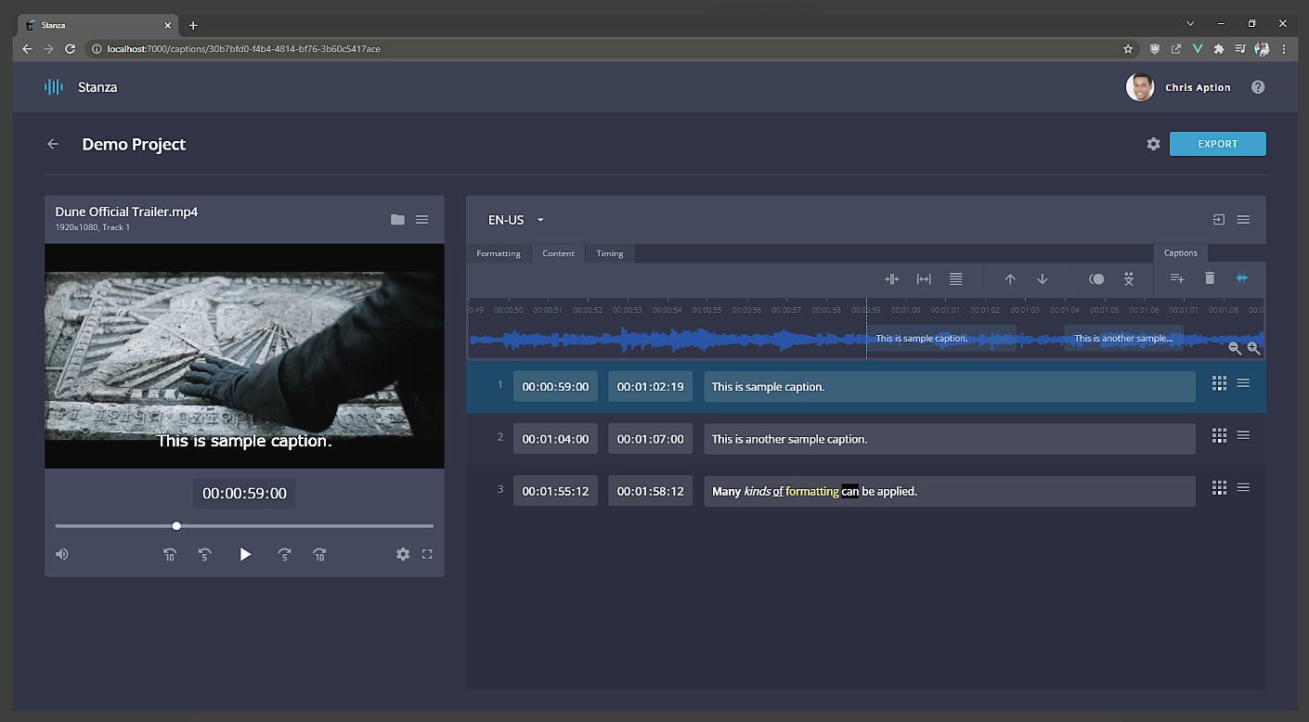The width and height of the screenshot is (1309, 722).
Task: Mute the video volume
Action: (x=62, y=554)
